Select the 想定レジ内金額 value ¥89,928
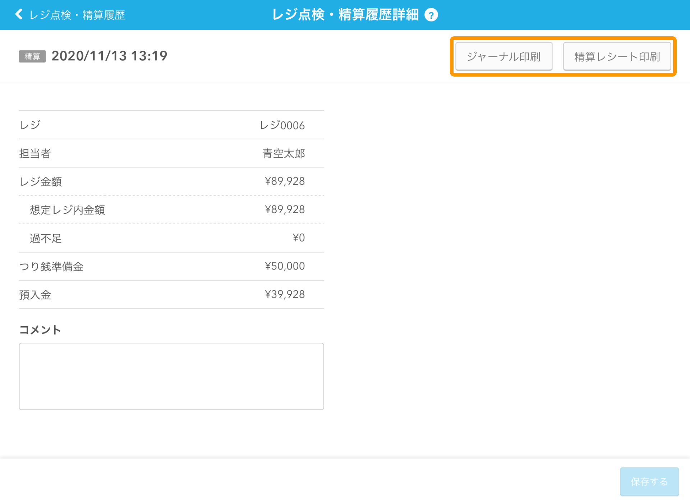690x503 pixels. [x=285, y=209]
